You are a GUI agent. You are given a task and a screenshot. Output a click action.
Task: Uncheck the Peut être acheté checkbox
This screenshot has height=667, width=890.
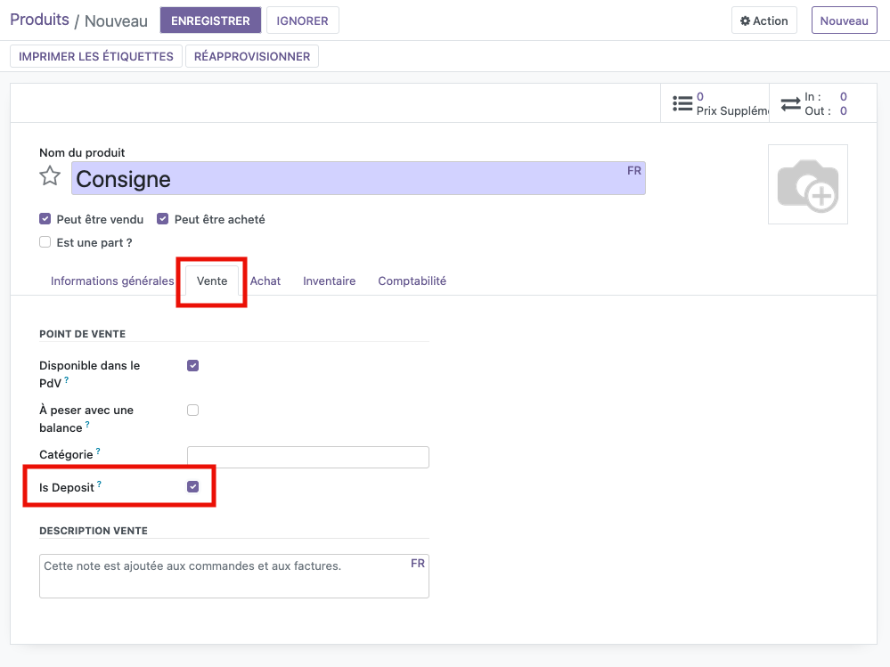(x=163, y=219)
